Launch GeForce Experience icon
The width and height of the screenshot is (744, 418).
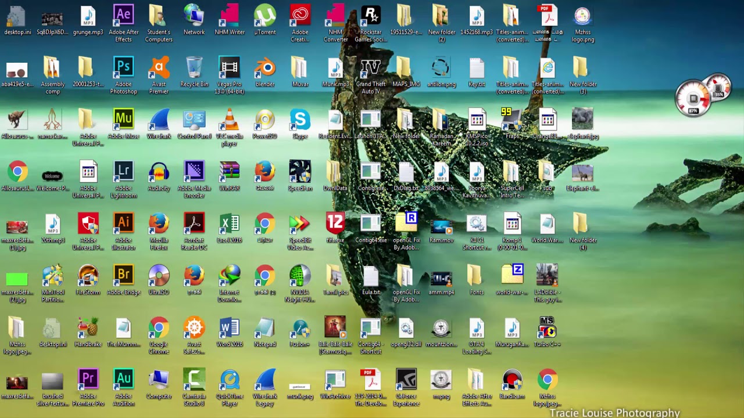406,388
